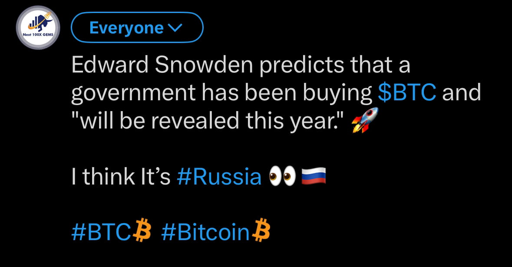This screenshot has width=512, height=267.
Task: Click the tweet body text
Action: pyautogui.click(x=217, y=92)
